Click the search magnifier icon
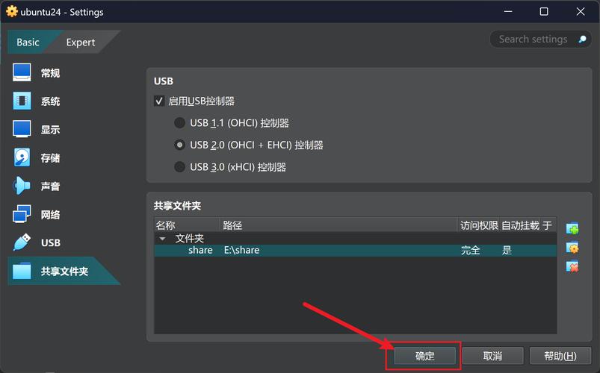This screenshot has height=373, width=600. (582, 39)
